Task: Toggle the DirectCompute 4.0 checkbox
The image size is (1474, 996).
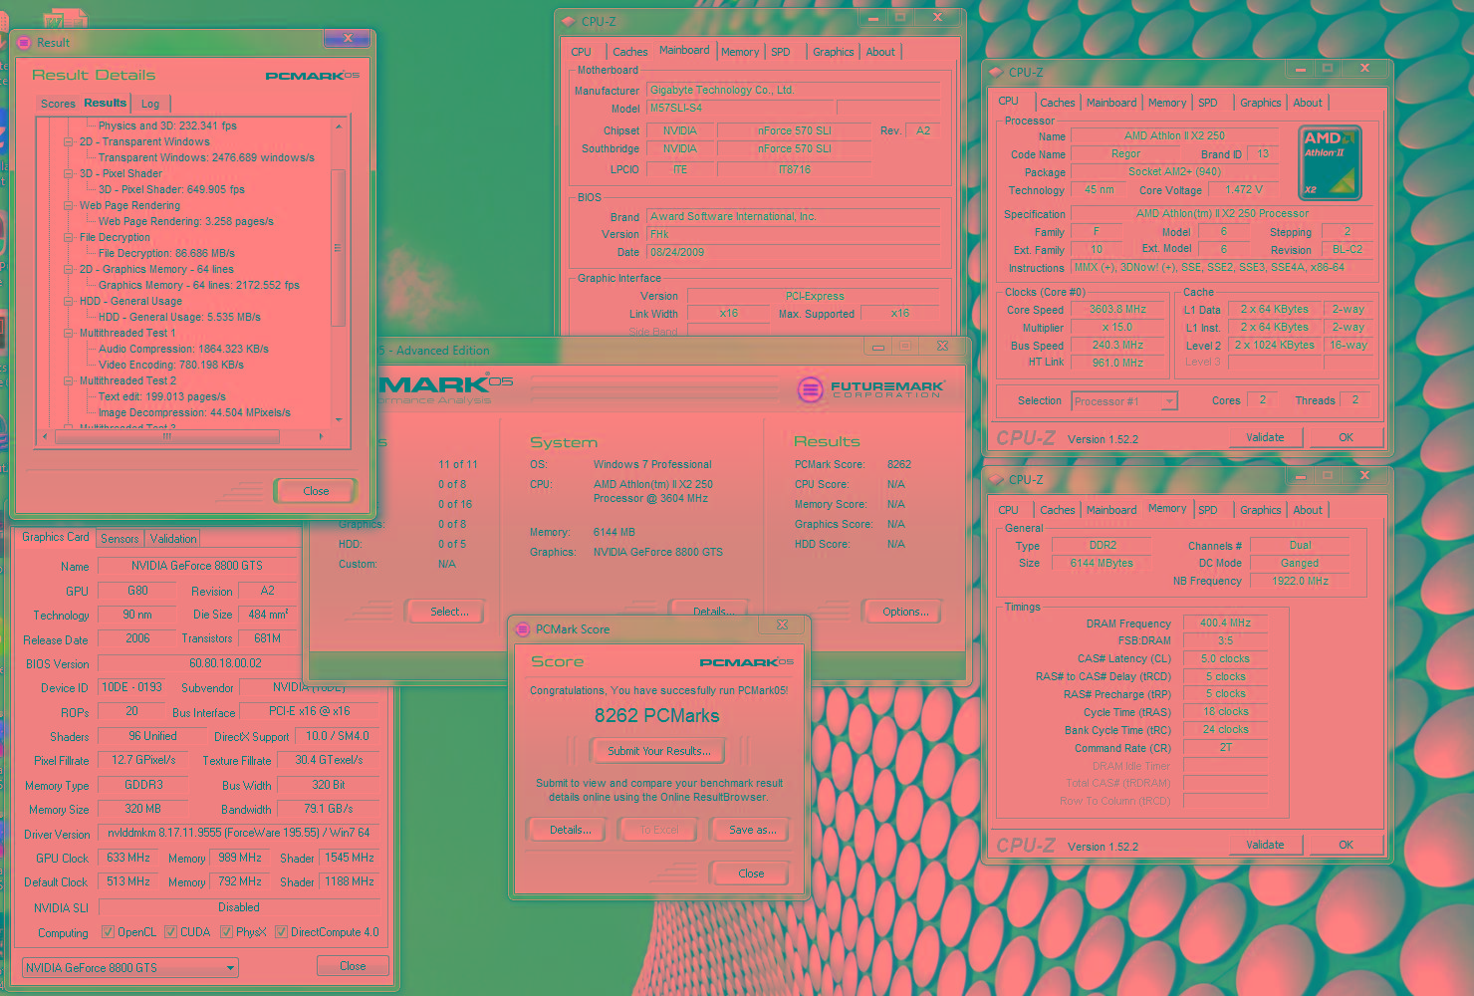Action: 282,932
